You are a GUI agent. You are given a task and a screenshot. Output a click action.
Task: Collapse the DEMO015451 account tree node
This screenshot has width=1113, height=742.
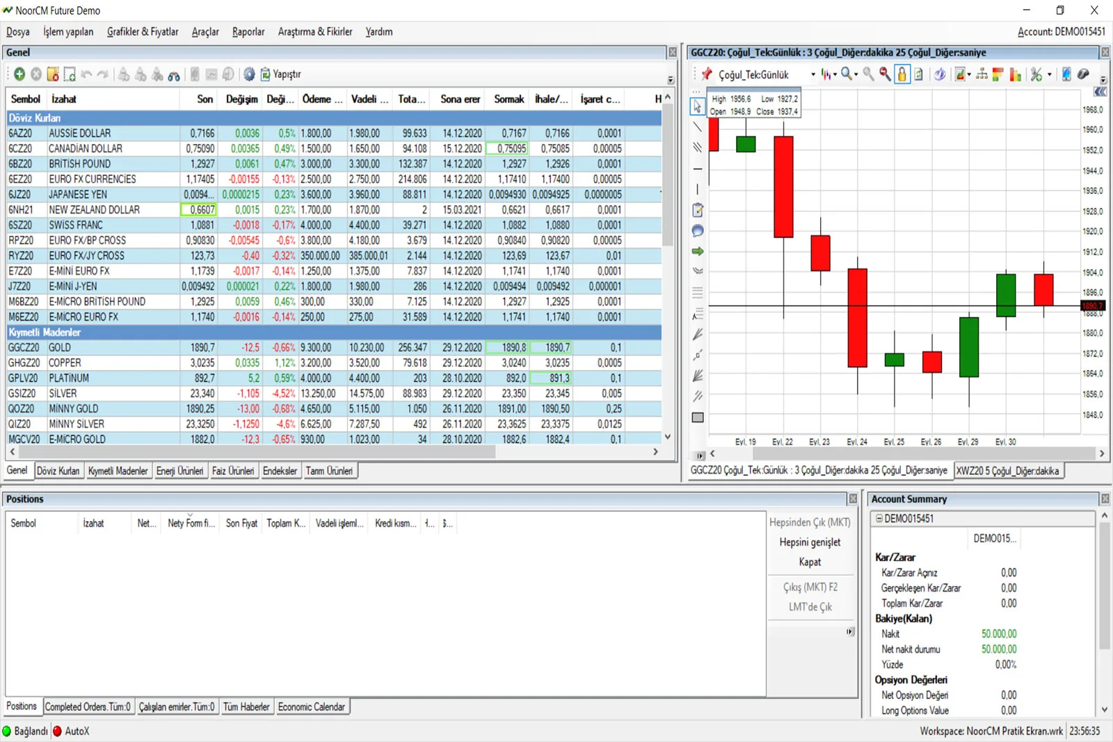coord(879,519)
